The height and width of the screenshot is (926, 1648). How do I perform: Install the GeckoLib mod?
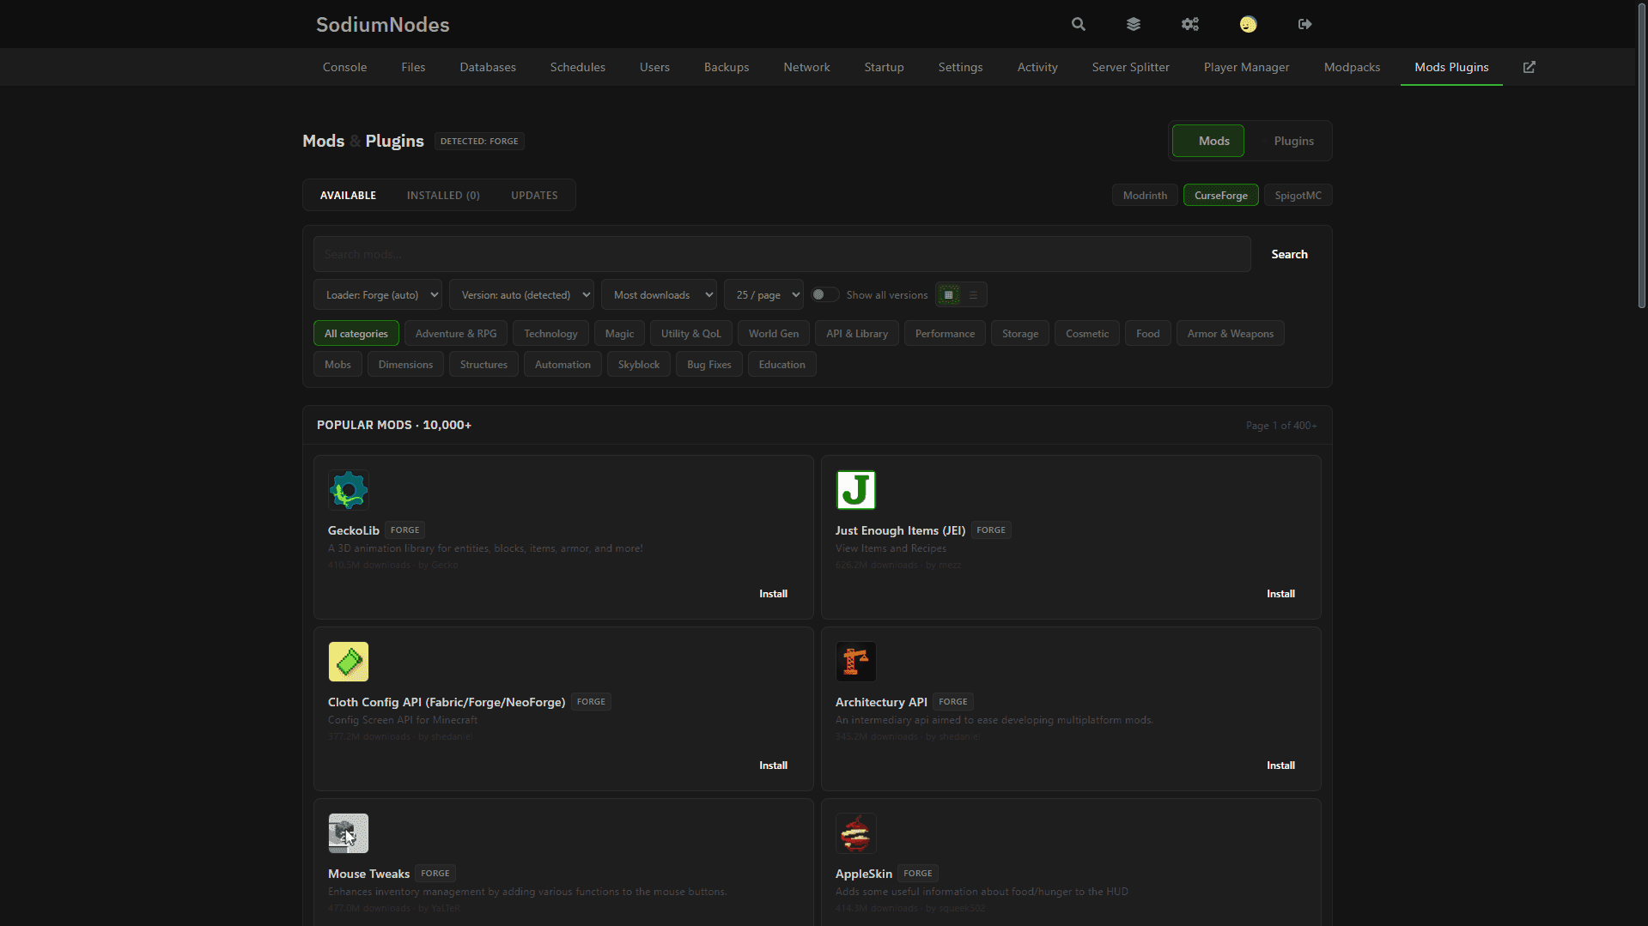click(773, 594)
